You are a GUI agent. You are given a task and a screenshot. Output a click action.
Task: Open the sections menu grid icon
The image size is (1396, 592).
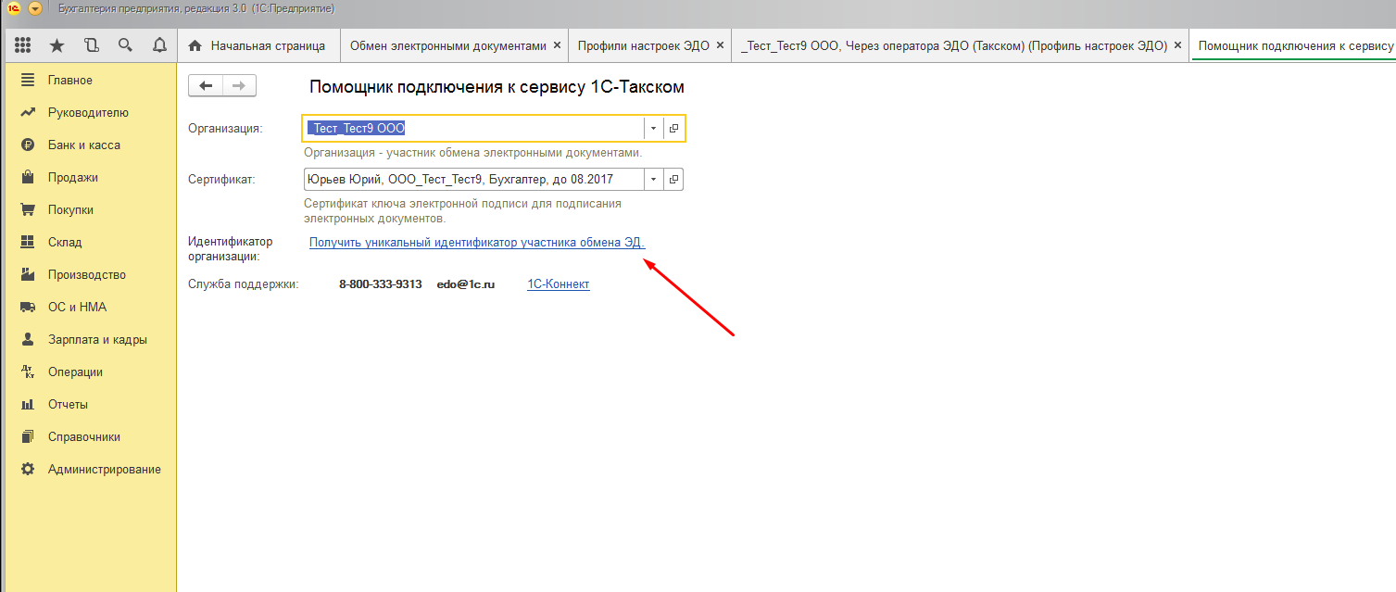(x=23, y=45)
